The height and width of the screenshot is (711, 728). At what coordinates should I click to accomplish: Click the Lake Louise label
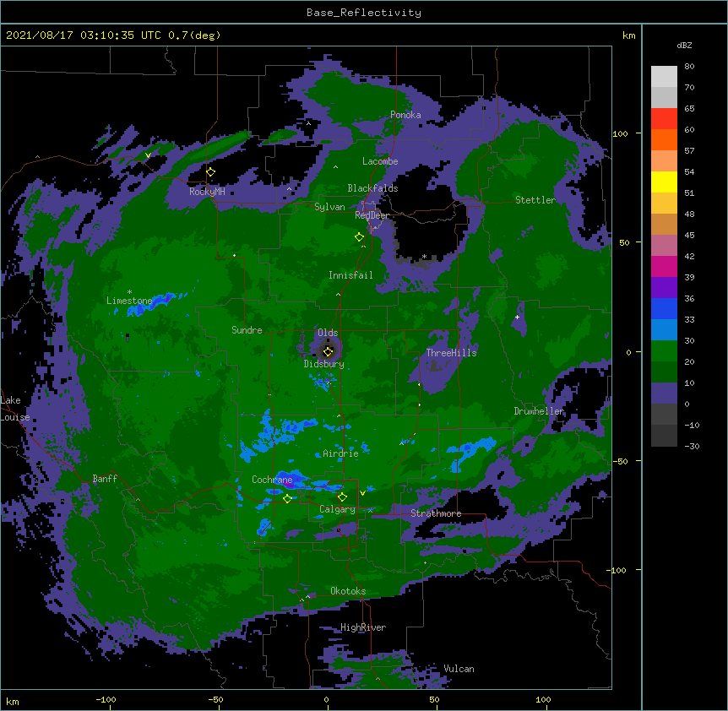pos(15,409)
